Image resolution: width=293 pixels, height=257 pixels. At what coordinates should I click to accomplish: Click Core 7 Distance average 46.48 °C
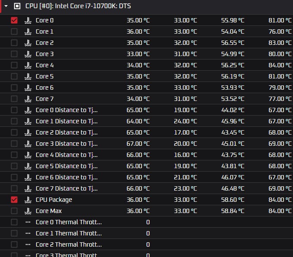[233, 188]
